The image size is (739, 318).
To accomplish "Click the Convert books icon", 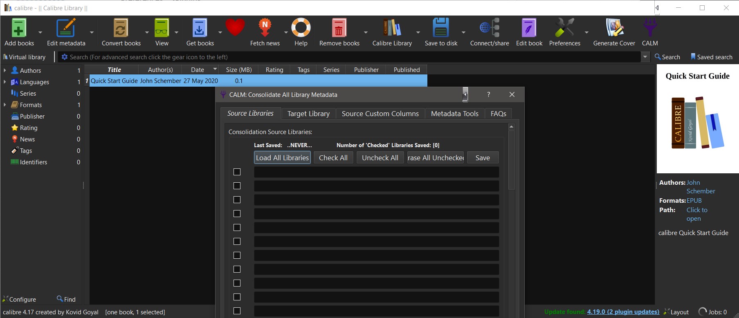I will 121,28.
